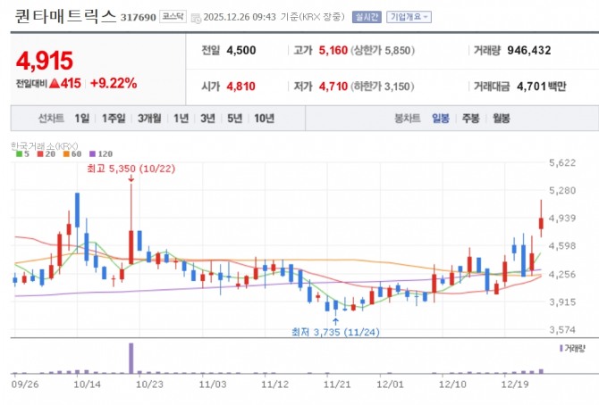Open the 기업개요 dropdown
This screenshot has width=599, height=405.
tap(409, 17)
